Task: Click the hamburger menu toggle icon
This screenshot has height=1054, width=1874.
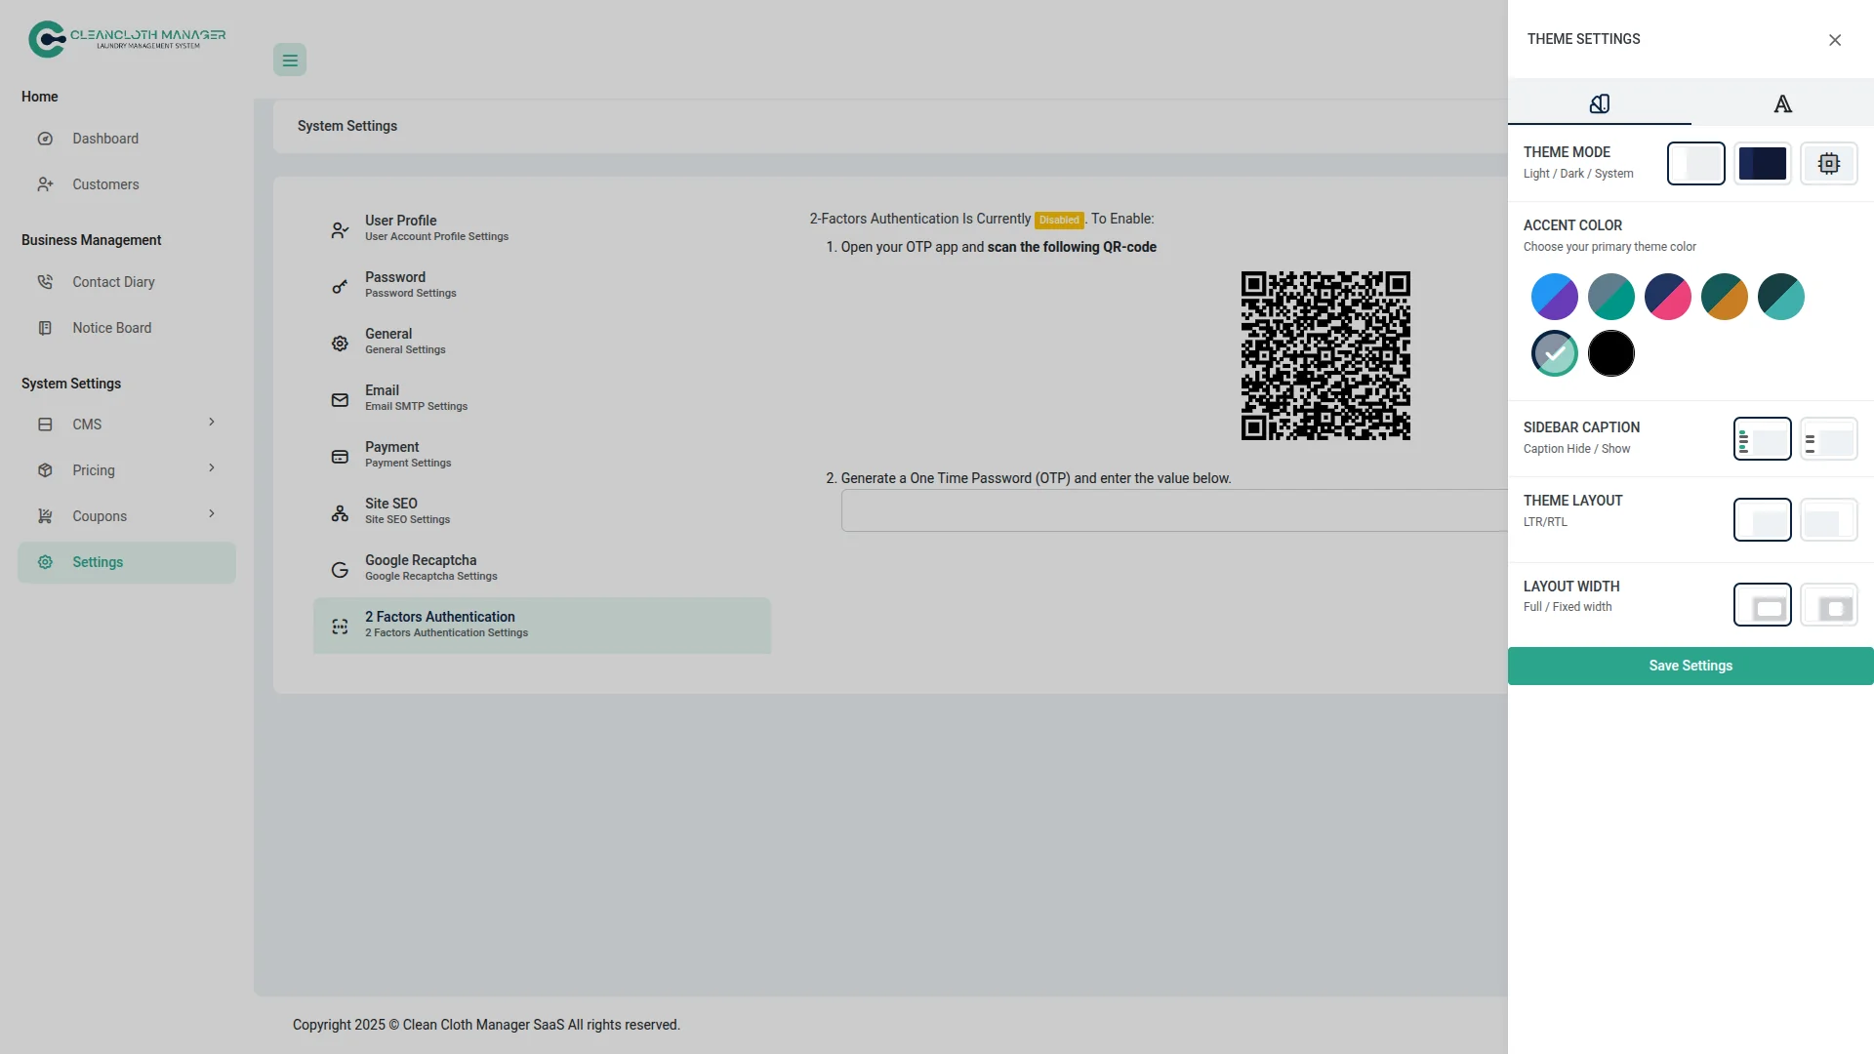Action: pos(290,61)
